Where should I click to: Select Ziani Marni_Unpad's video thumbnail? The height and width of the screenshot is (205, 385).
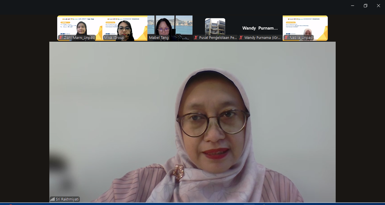[80, 28]
